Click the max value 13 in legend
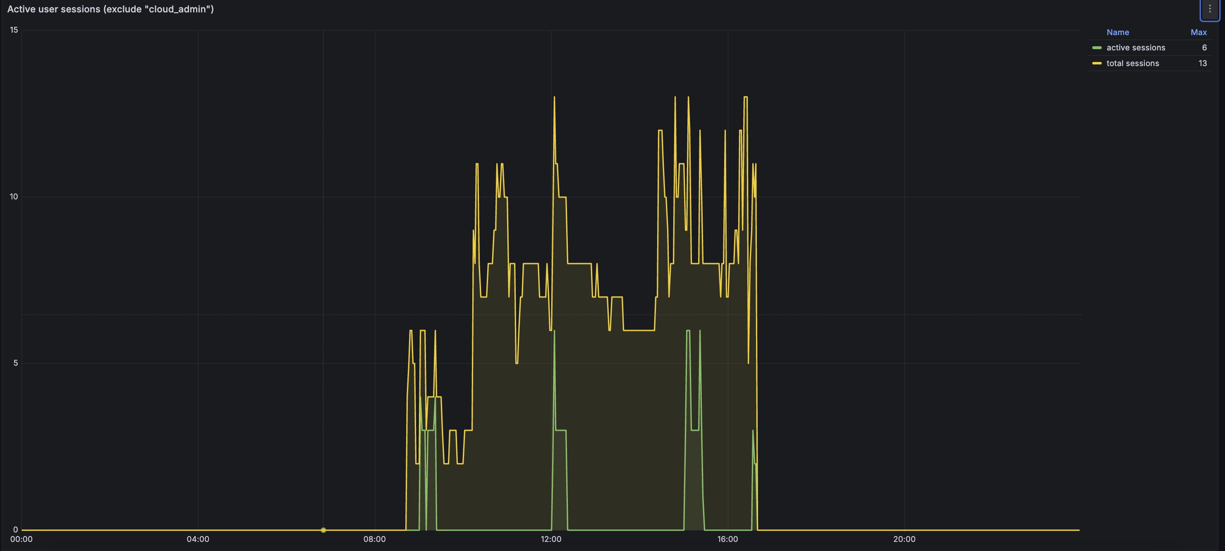The width and height of the screenshot is (1225, 551). 1202,63
